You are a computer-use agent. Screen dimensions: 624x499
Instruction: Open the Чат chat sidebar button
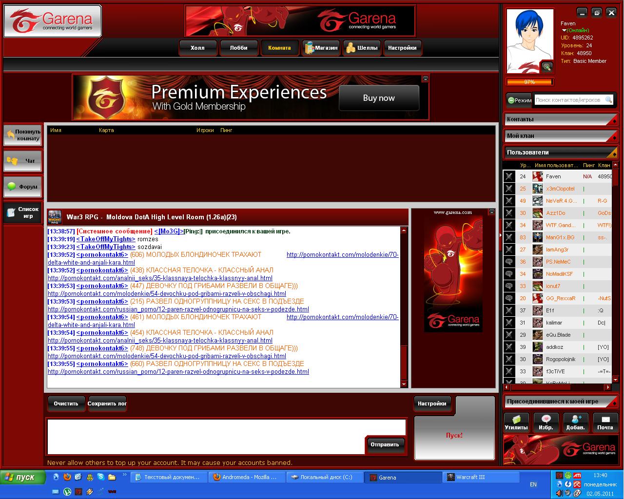tap(22, 161)
